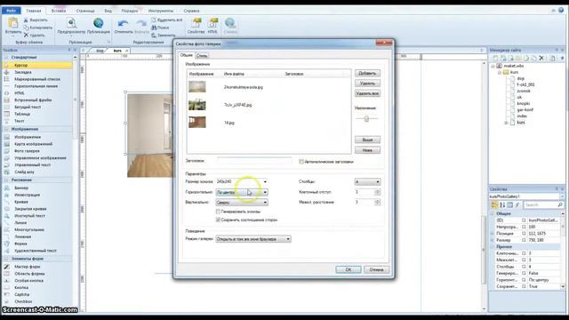Toggle Сохранять соотношение сторон checkbox

click(218, 220)
